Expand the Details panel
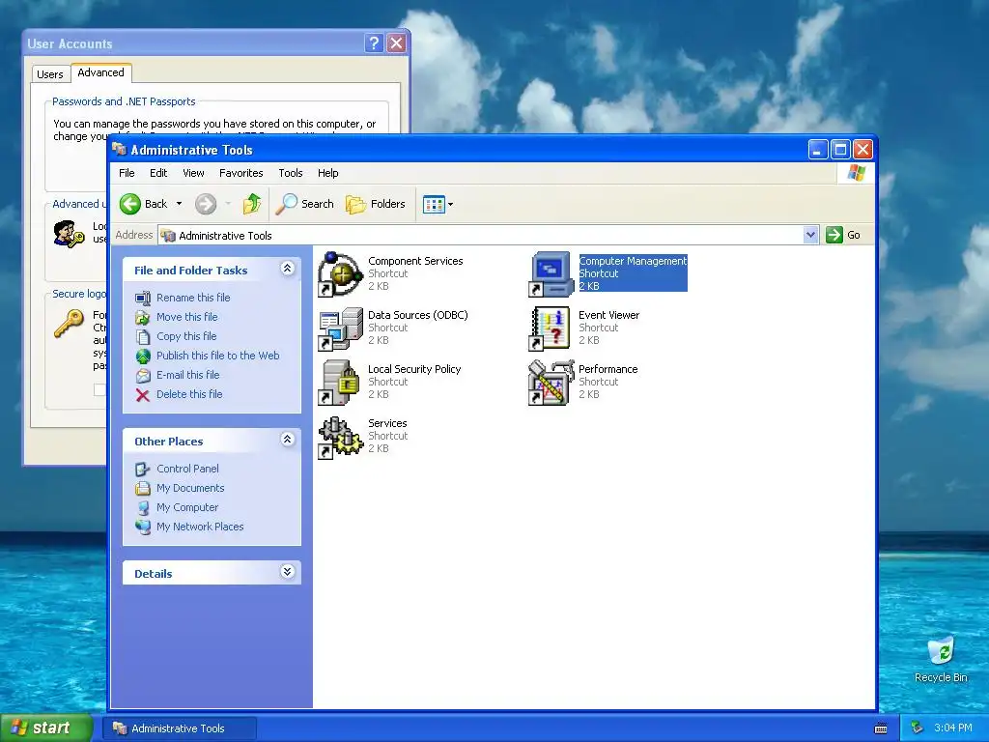 287,572
